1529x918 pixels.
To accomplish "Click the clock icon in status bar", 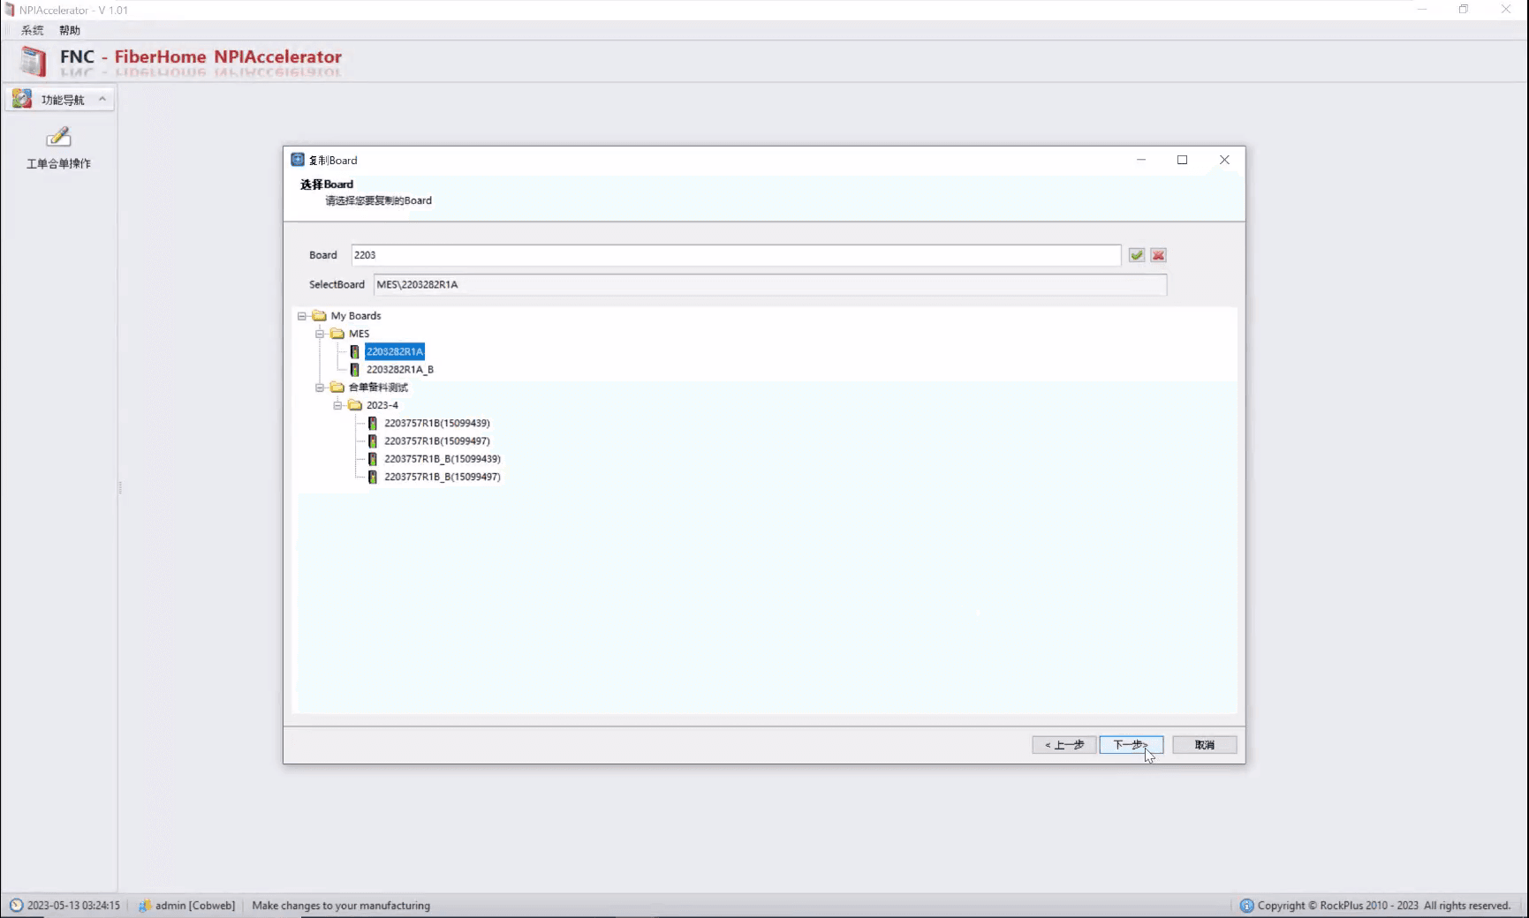I will [x=16, y=905].
